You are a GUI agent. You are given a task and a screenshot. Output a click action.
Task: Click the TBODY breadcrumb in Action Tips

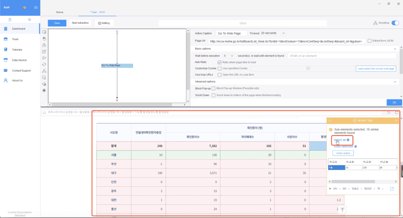(368, 189)
